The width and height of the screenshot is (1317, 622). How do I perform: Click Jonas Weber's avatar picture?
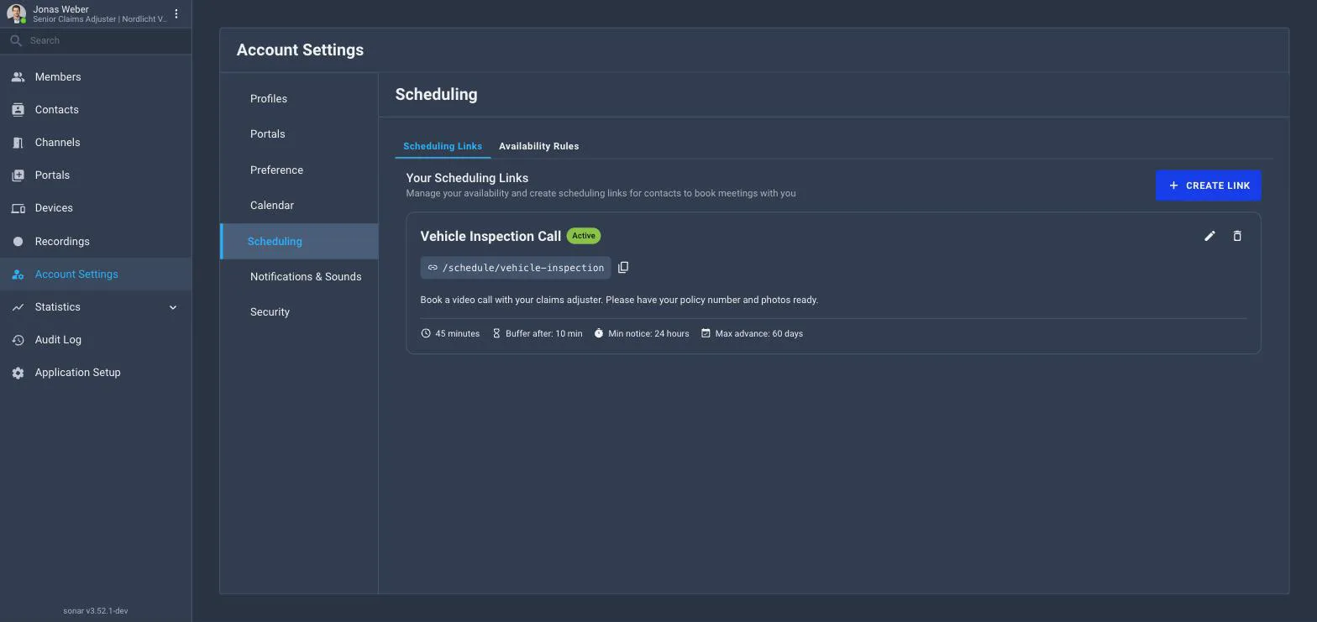[x=16, y=13]
